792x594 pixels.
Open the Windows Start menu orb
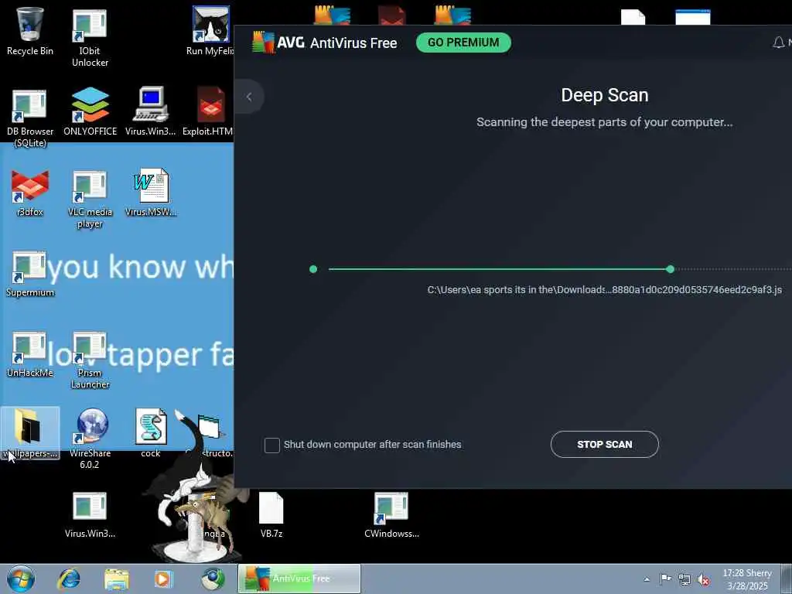point(21,579)
